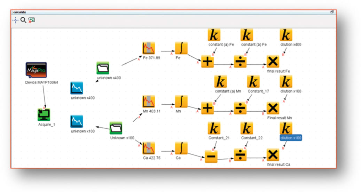The width and height of the screenshot is (361, 192).
Task: Click the Mn 403.11 label
Action: (151, 111)
